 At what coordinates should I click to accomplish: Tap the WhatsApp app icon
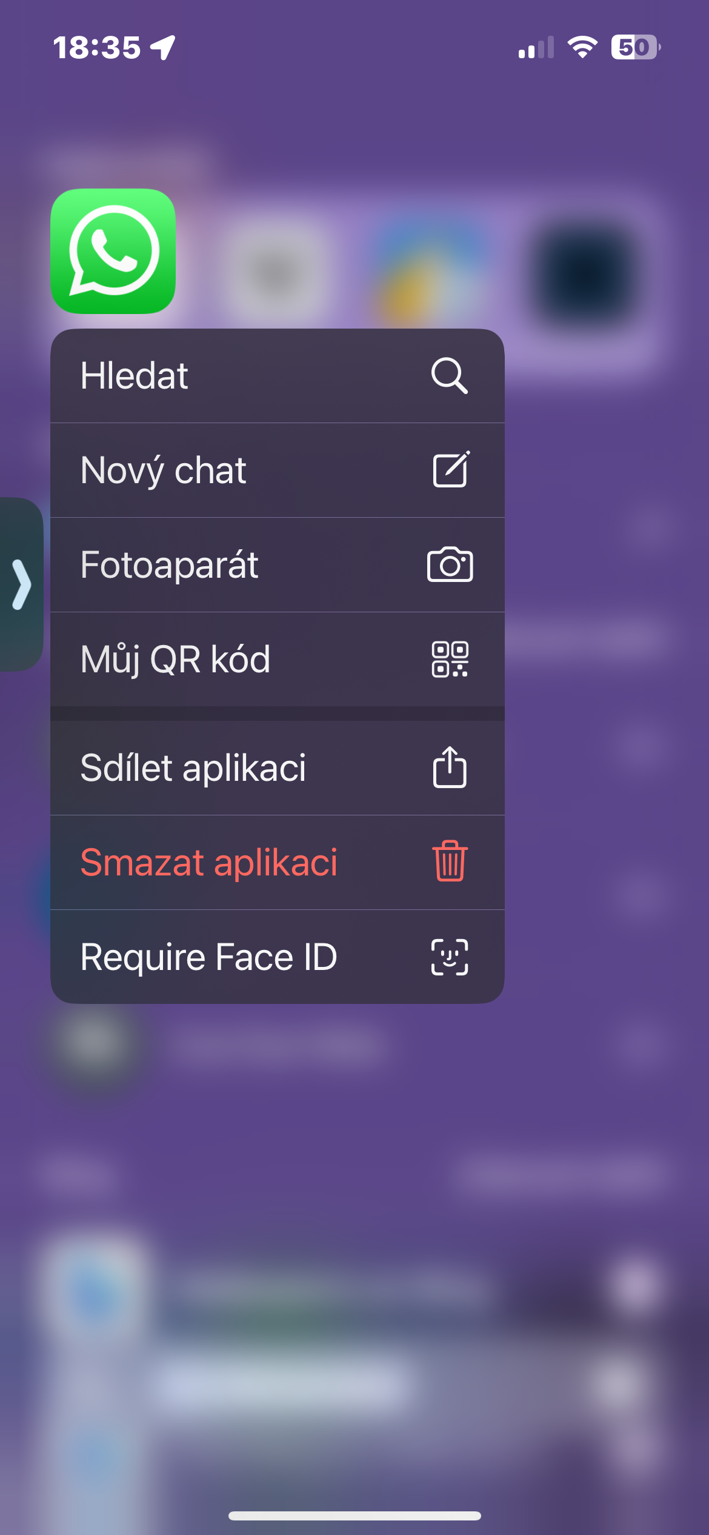pyautogui.click(x=113, y=251)
